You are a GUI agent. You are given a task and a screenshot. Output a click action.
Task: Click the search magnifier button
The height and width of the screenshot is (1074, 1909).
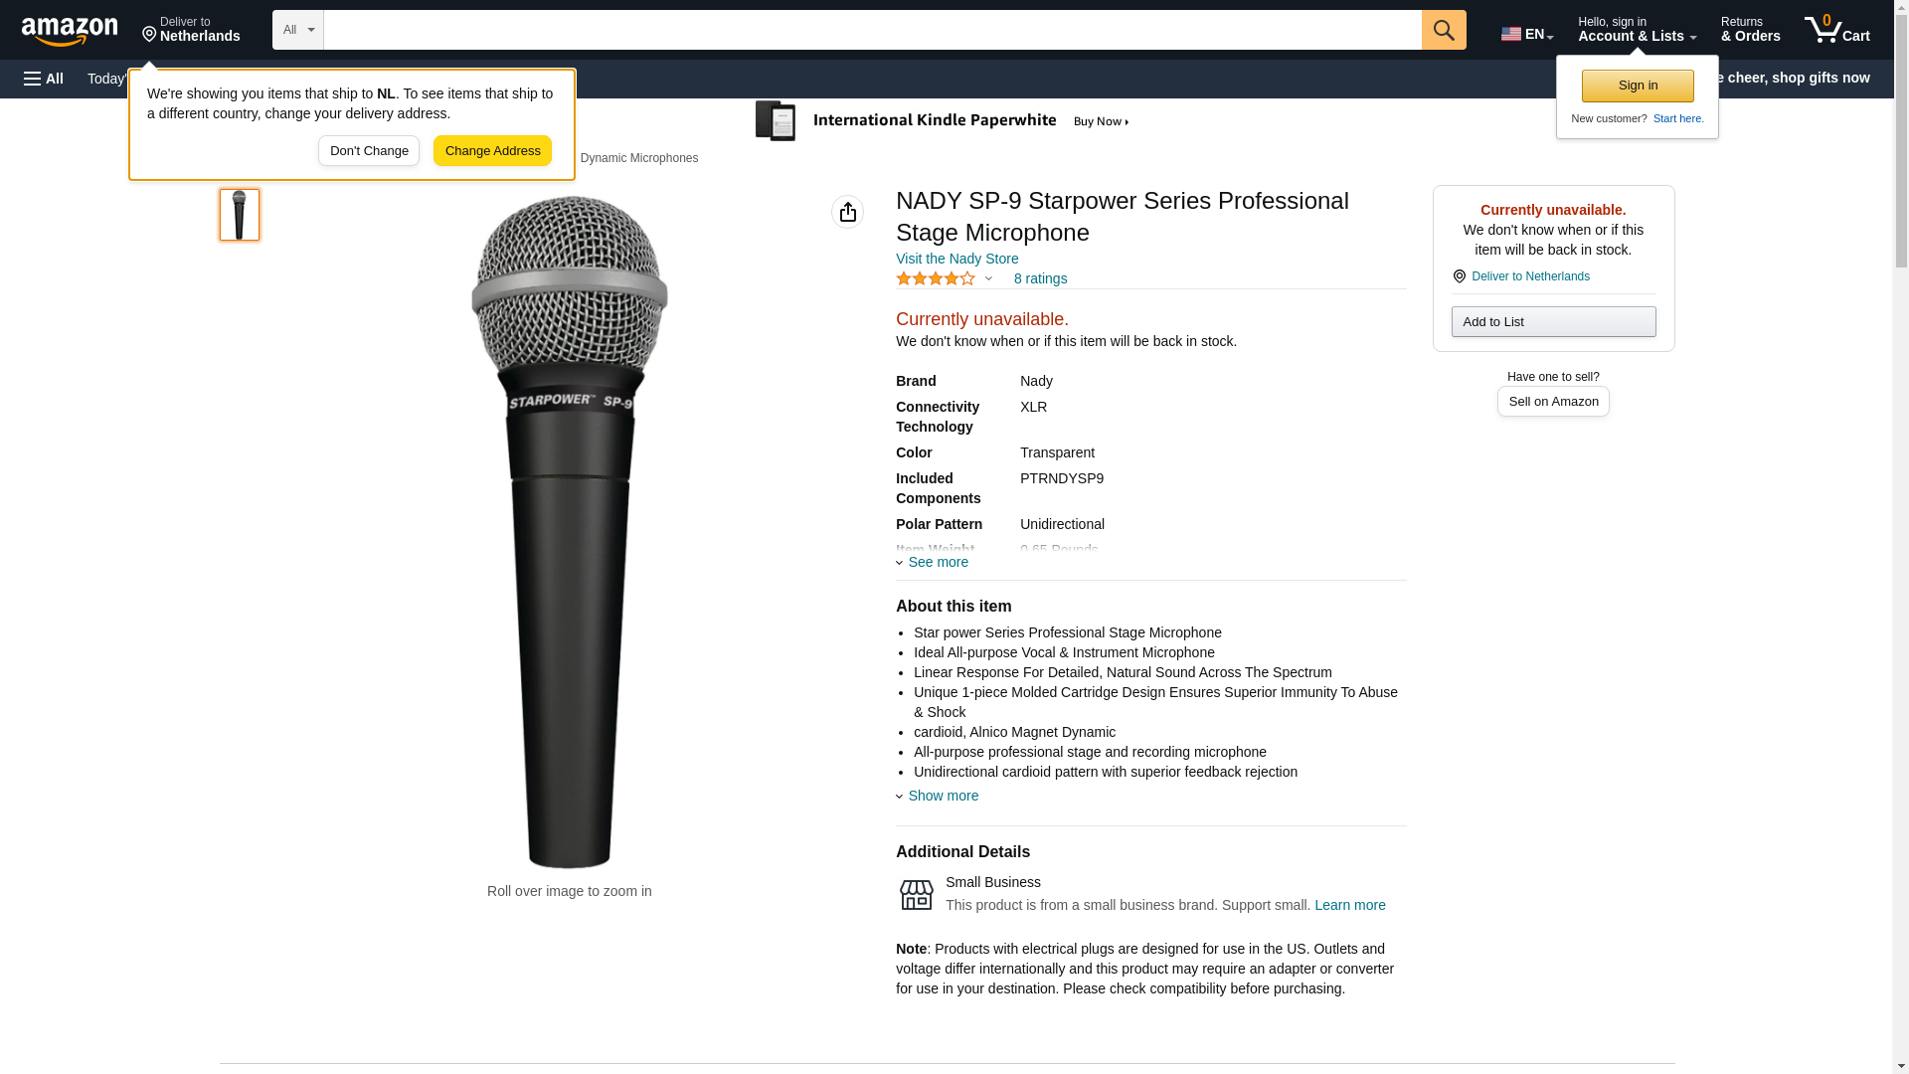coord(1444,30)
